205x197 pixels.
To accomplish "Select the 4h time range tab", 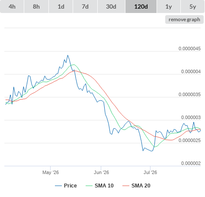I will [12, 6].
